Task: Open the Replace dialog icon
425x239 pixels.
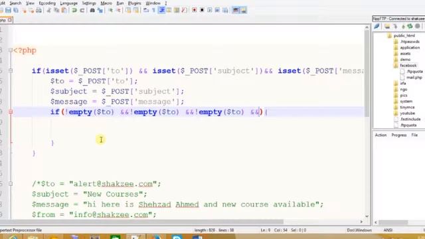Action: click(100, 11)
